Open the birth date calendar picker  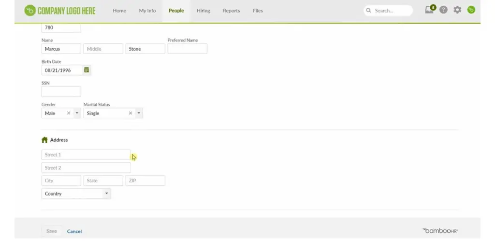[x=87, y=70]
